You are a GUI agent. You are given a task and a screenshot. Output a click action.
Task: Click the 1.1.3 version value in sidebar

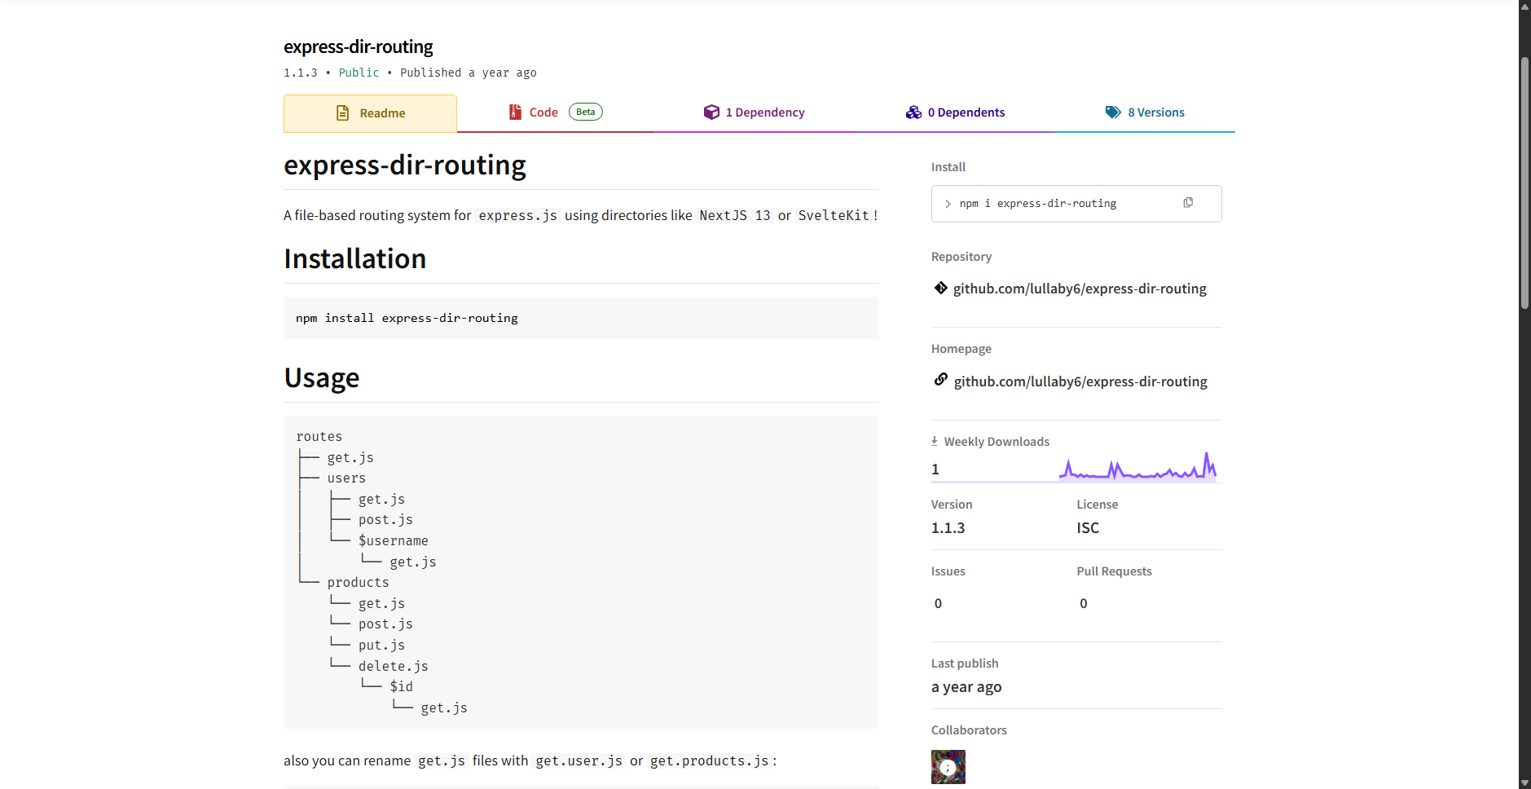pyautogui.click(x=948, y=528)
